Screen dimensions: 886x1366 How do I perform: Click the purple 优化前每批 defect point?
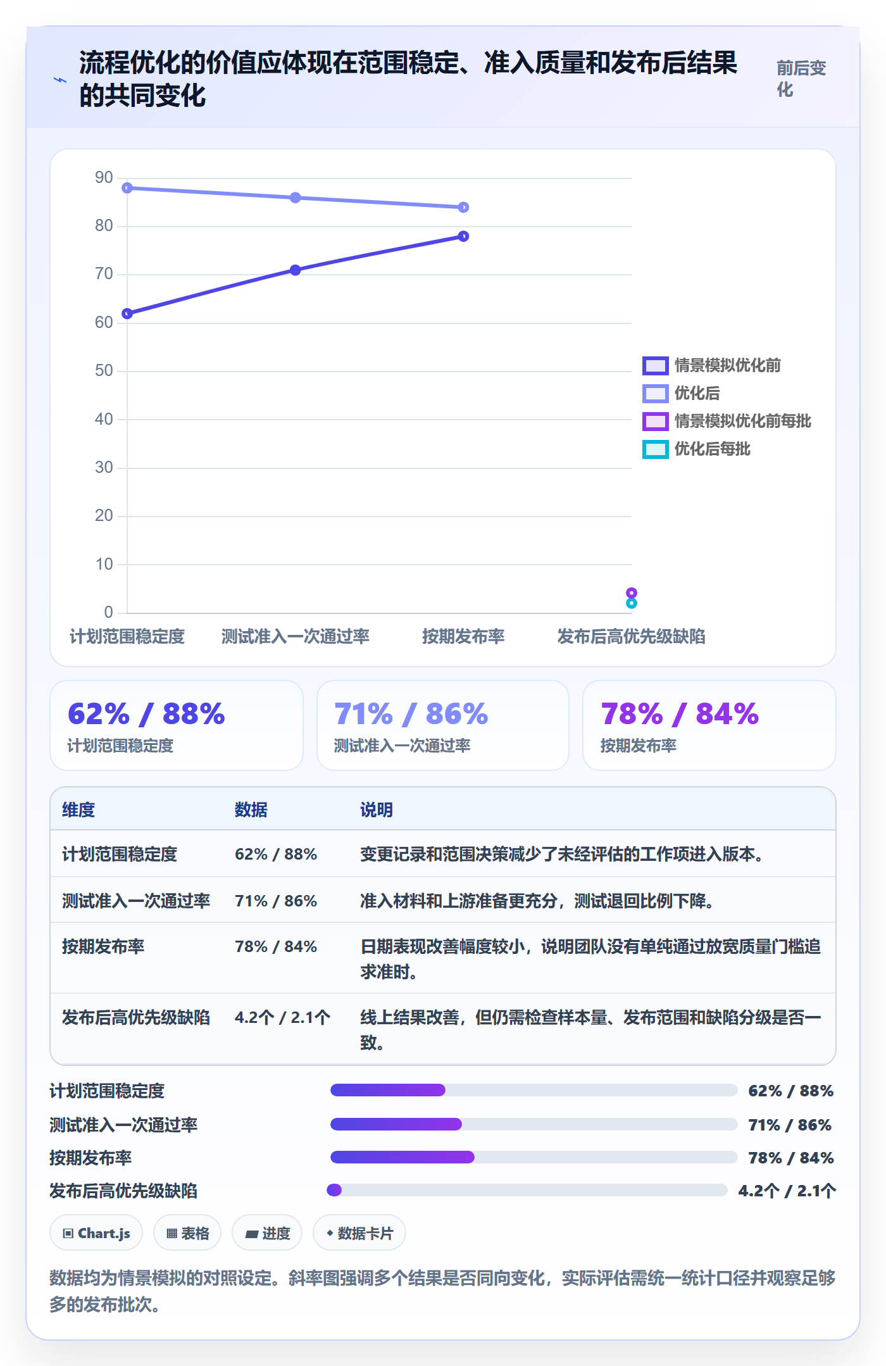click(x=632, y=592)
